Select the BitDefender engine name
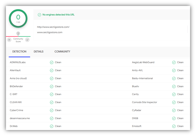Image resolution: width=196 pixels, height=136 pixels. 16,86
